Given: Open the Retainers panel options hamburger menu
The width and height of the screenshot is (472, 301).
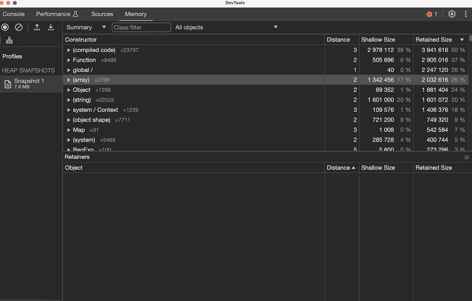Looking at the screenshot, I should pos(467,157).
